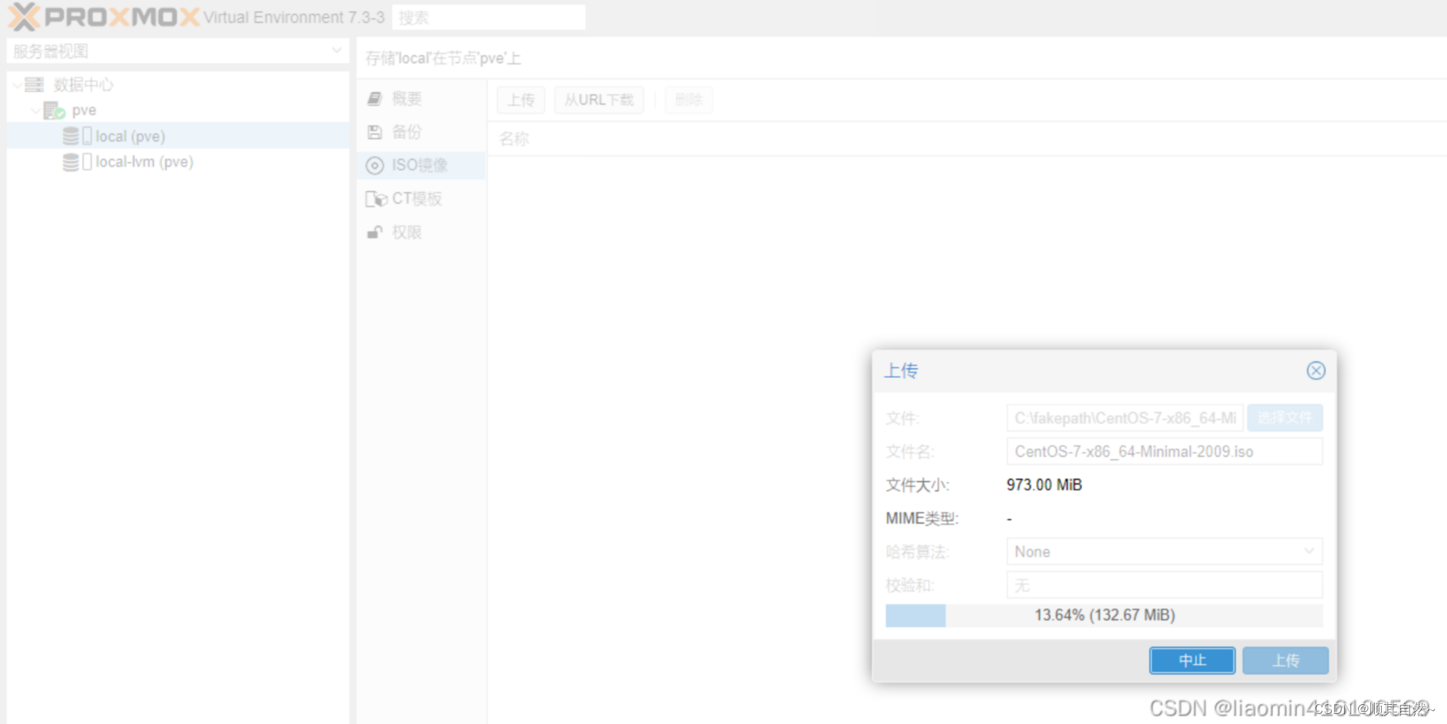Image resolution: width=1447 pixels, height=724 pixels.
Task: Select the ISO镜像 disc icon
Action: (x=375, y=166)
